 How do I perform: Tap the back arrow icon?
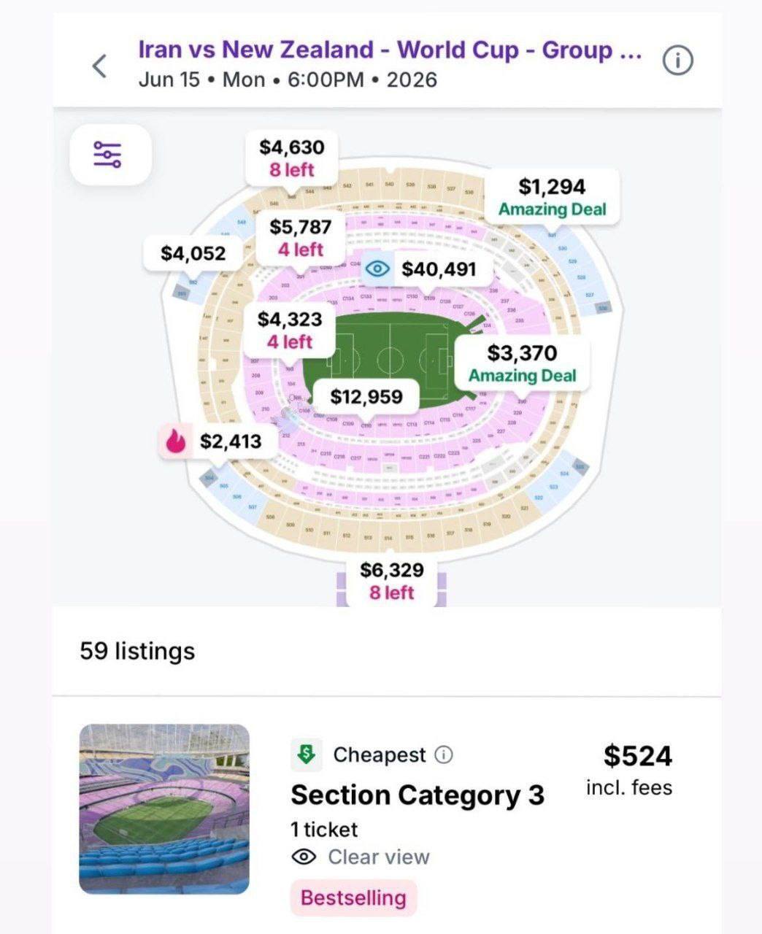pyautogui.click(x=100, y=66)
